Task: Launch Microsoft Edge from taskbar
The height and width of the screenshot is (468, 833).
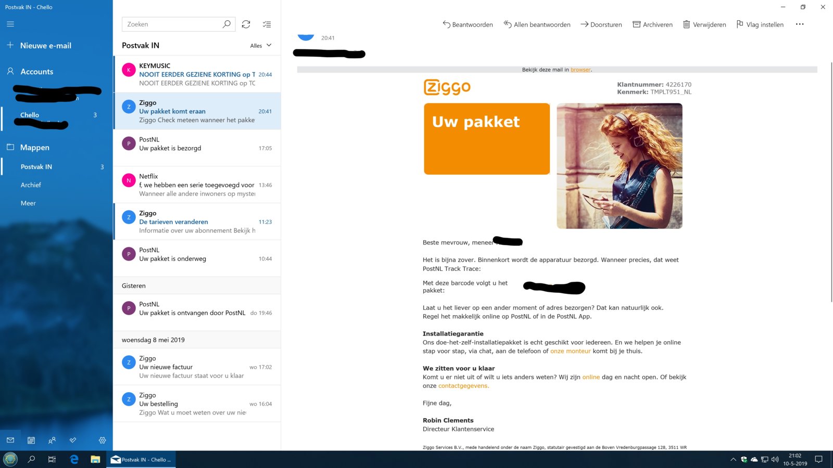Action: click(x=74, y=459)
